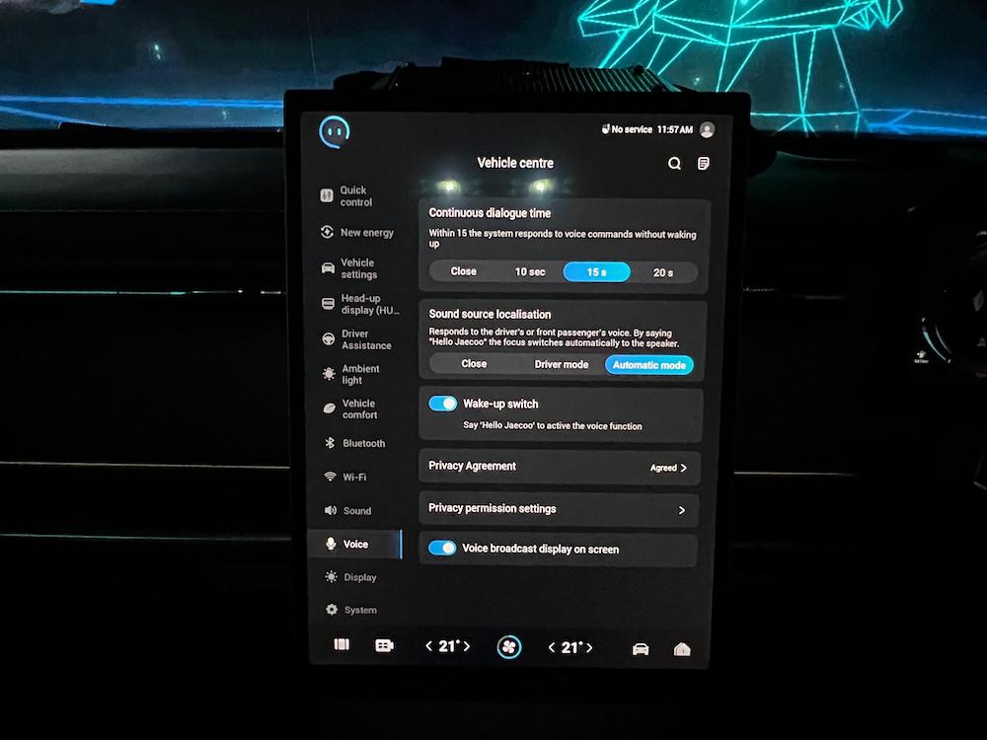987x740 pixels.
Task: Turn off Voice broadcast display on screen
Action: tap(442, 549)
